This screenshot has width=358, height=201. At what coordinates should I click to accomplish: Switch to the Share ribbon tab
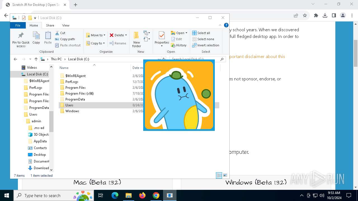[x=50, y=25]
